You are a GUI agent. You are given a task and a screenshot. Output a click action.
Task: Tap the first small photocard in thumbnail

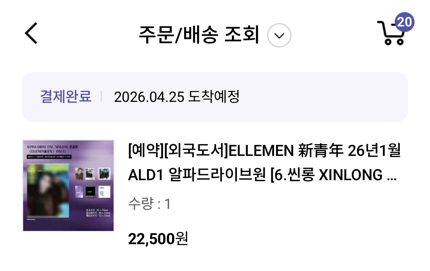[x=79, y=174]
